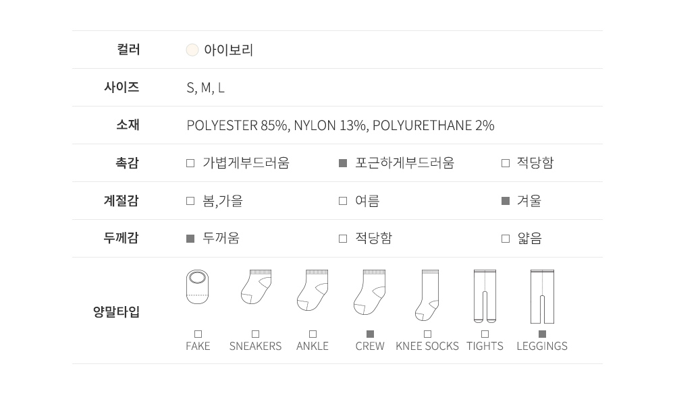675x418 pixels.
Task: Toggle the checkbox above LEGGINGS label
Action: (542, 334)
